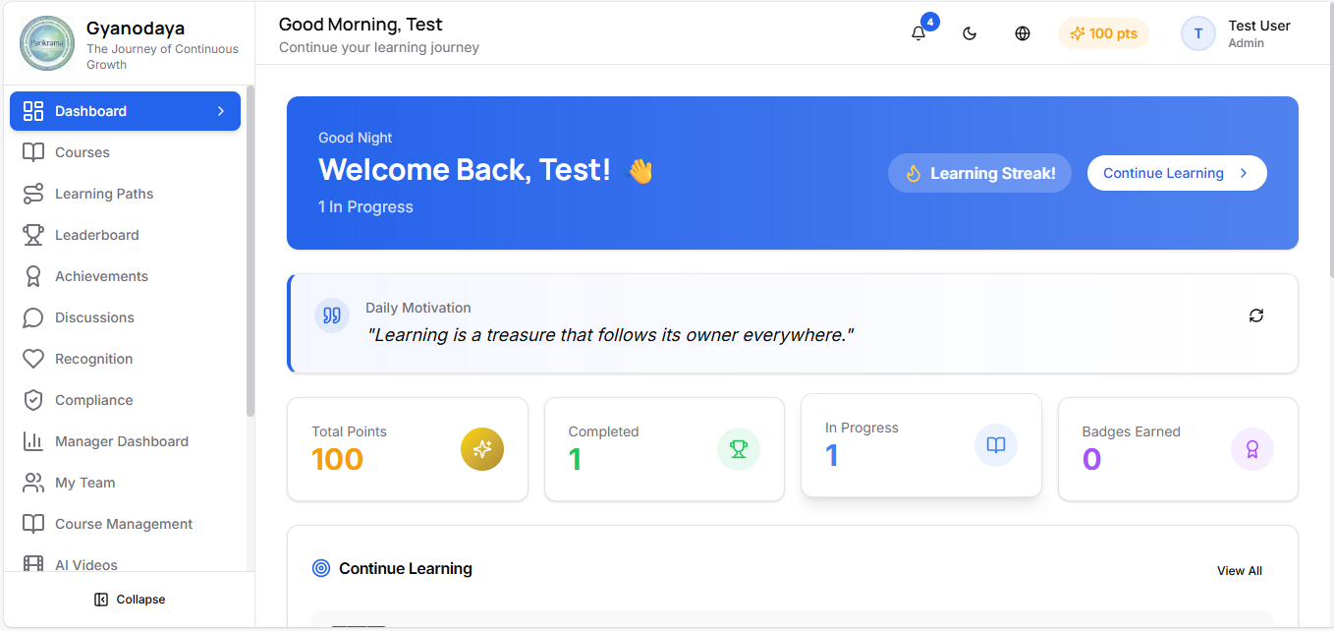This screenshot has height=631, width=1334.
Task: Click the waving hand emoji
Action: (640, 171)
